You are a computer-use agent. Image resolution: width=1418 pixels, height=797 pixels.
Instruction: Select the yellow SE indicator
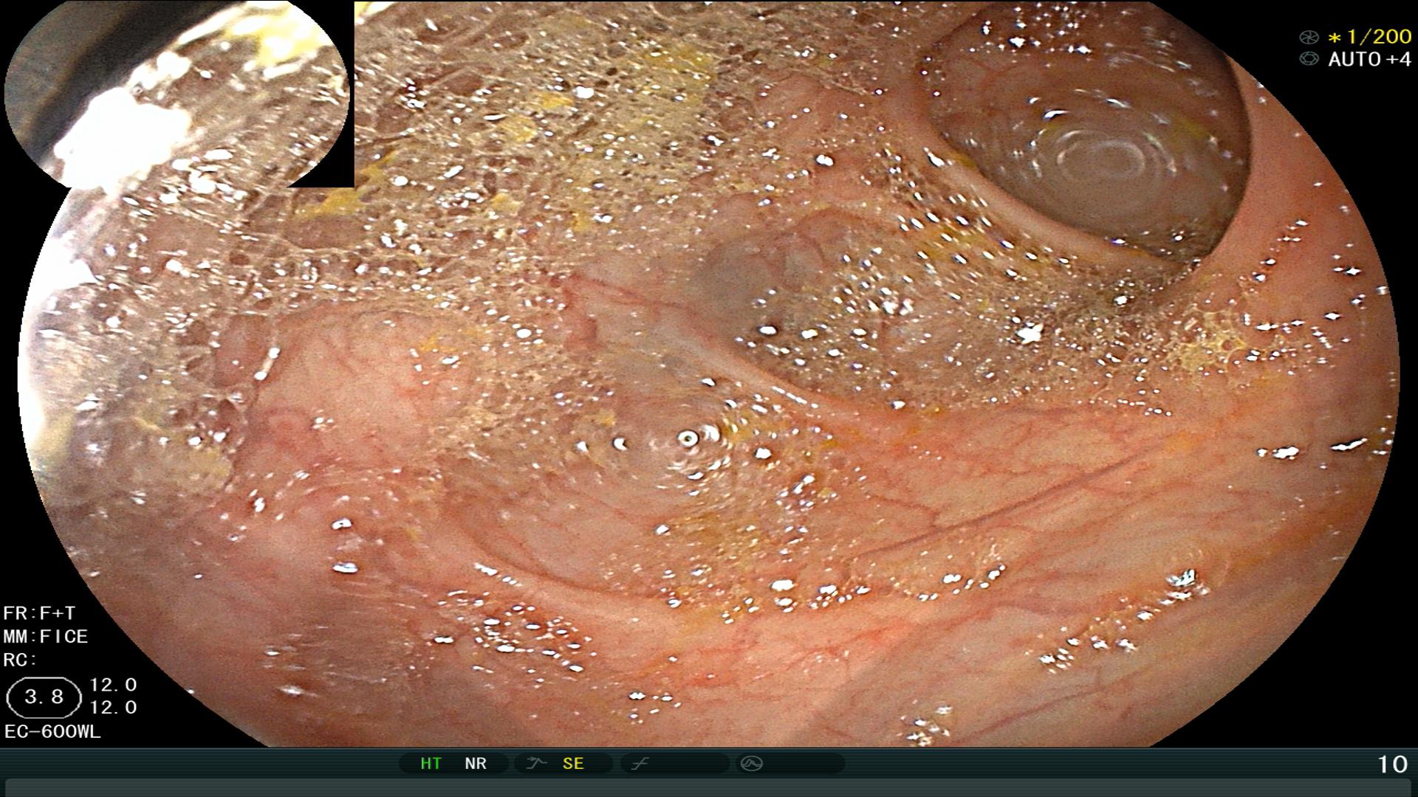click(x=573, y=763)
